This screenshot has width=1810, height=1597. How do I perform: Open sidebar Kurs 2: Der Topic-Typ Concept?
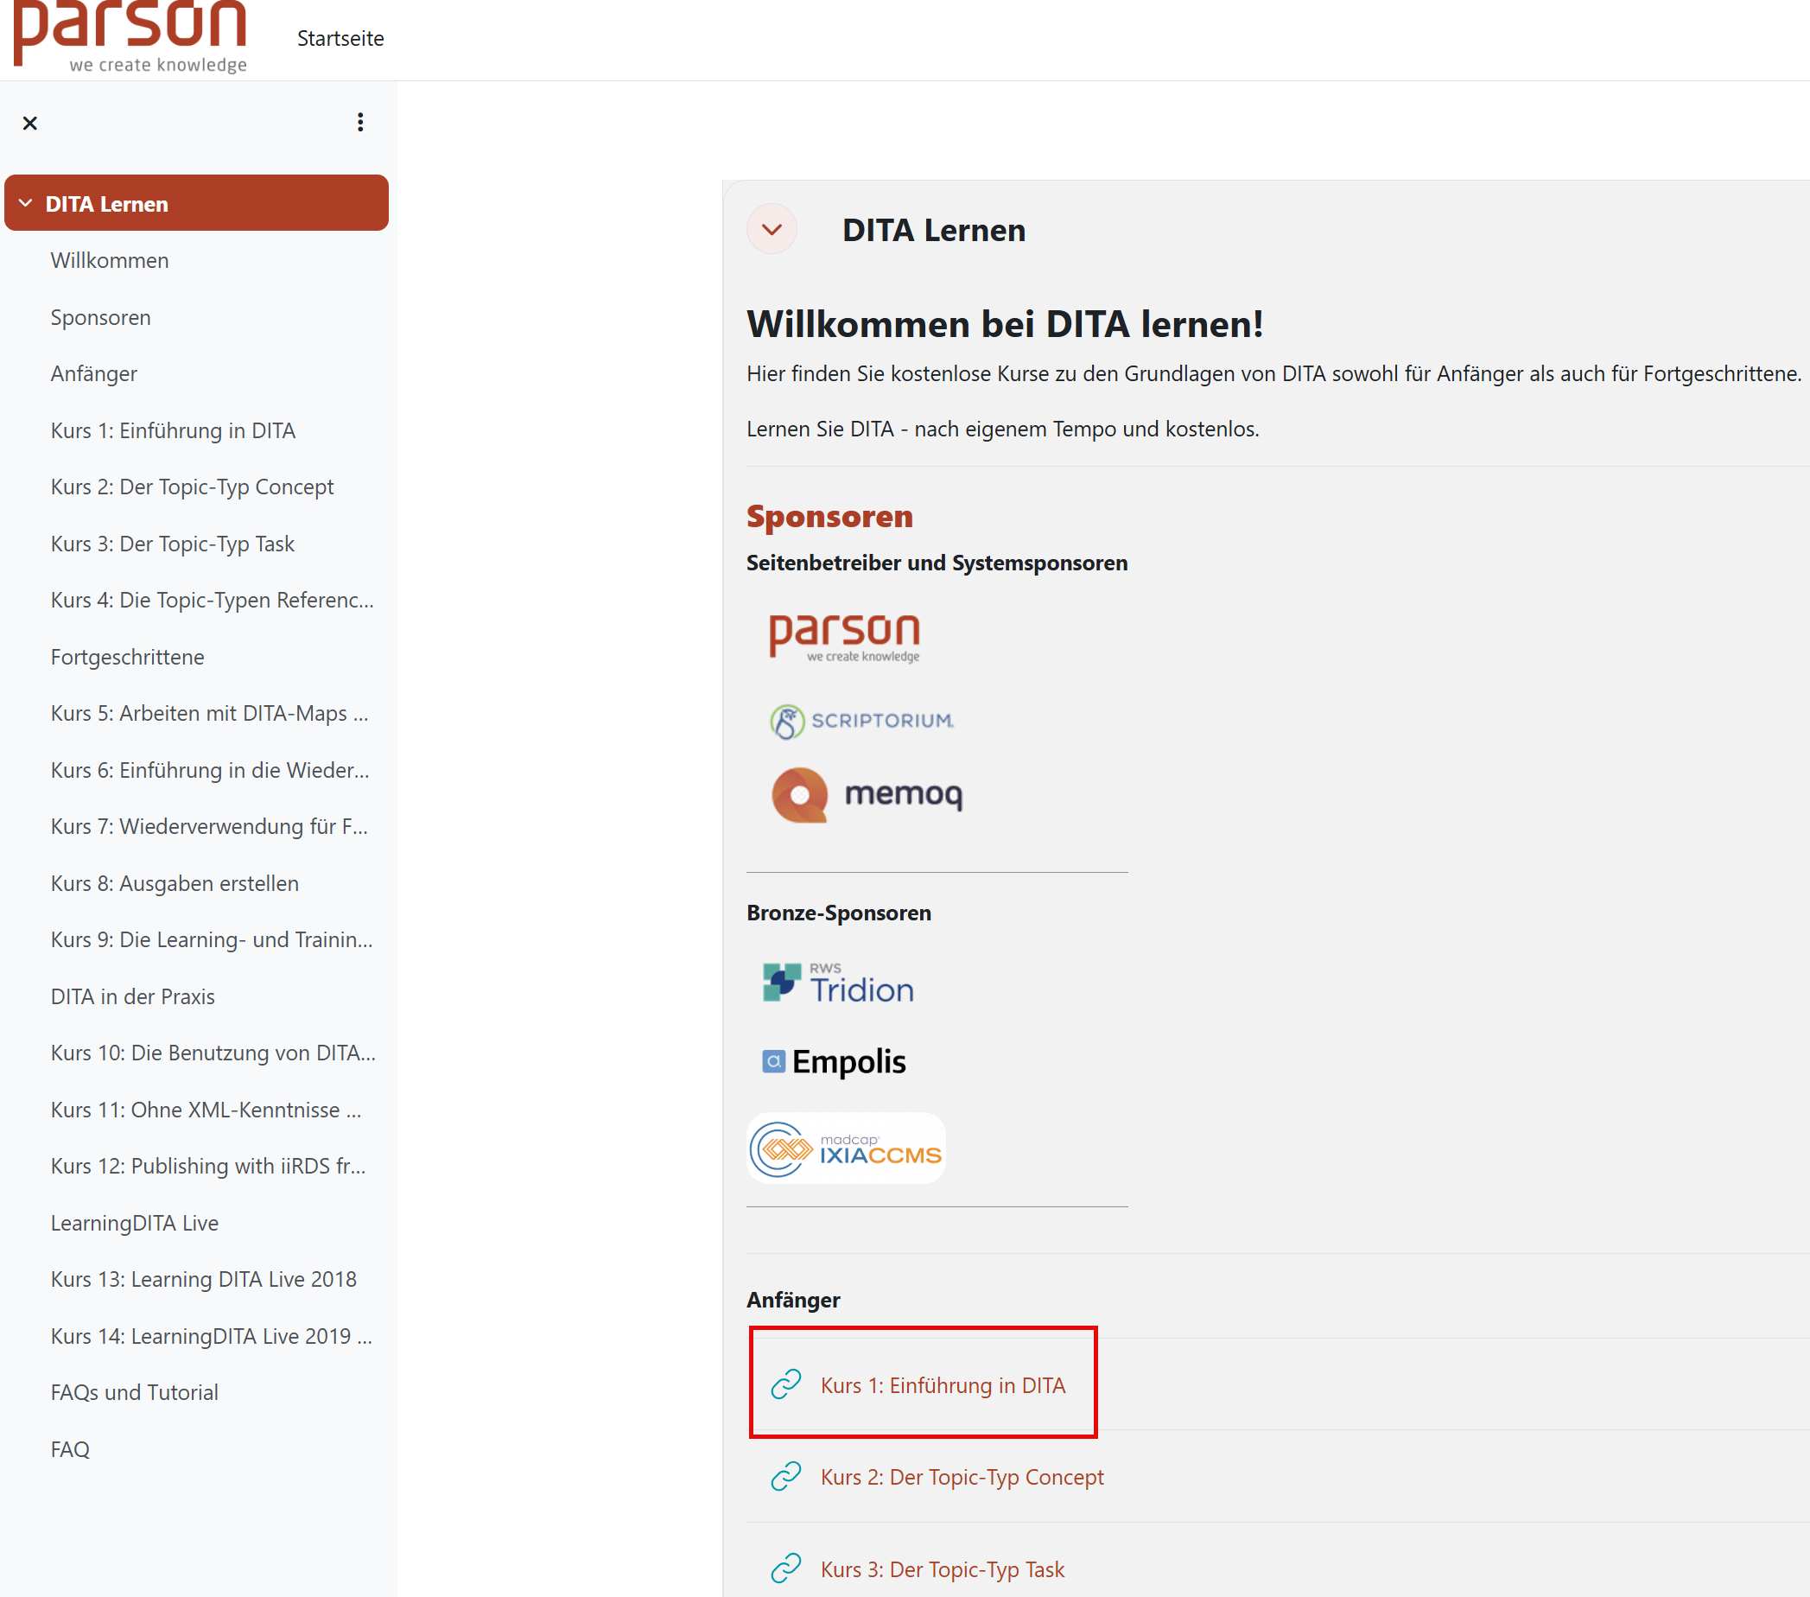coord(192,487)
